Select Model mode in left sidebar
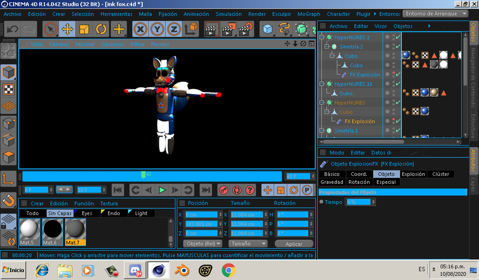This screenshot has width=479, height=280. (x=8, y=72)
